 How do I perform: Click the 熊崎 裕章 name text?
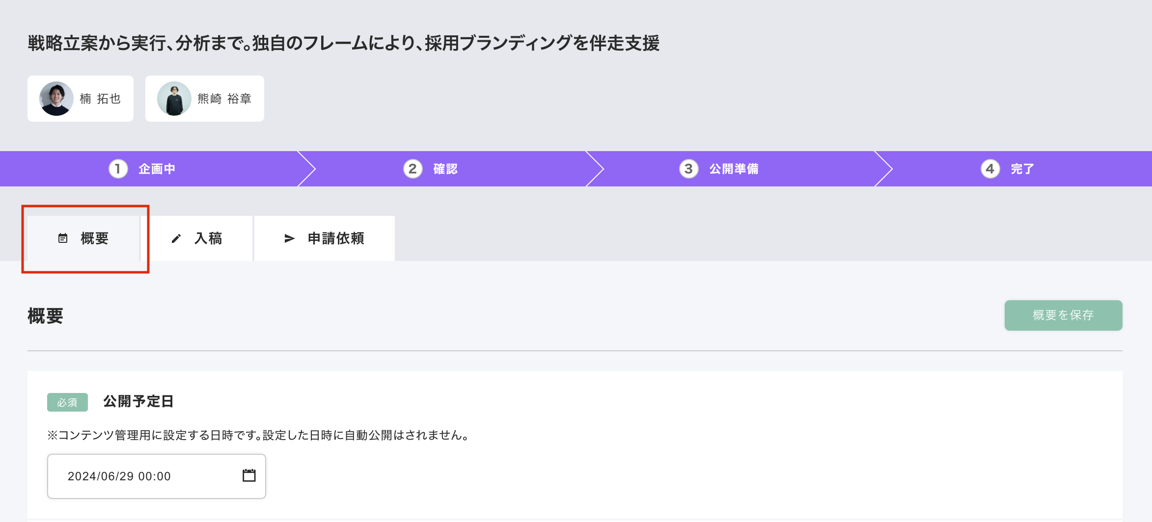tap(224, 99)
